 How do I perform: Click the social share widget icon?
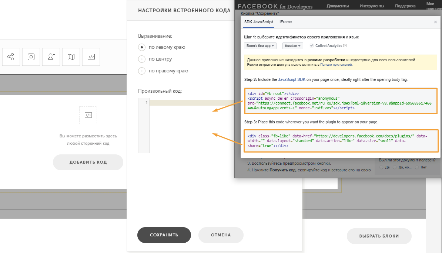(x=11, y=57)
